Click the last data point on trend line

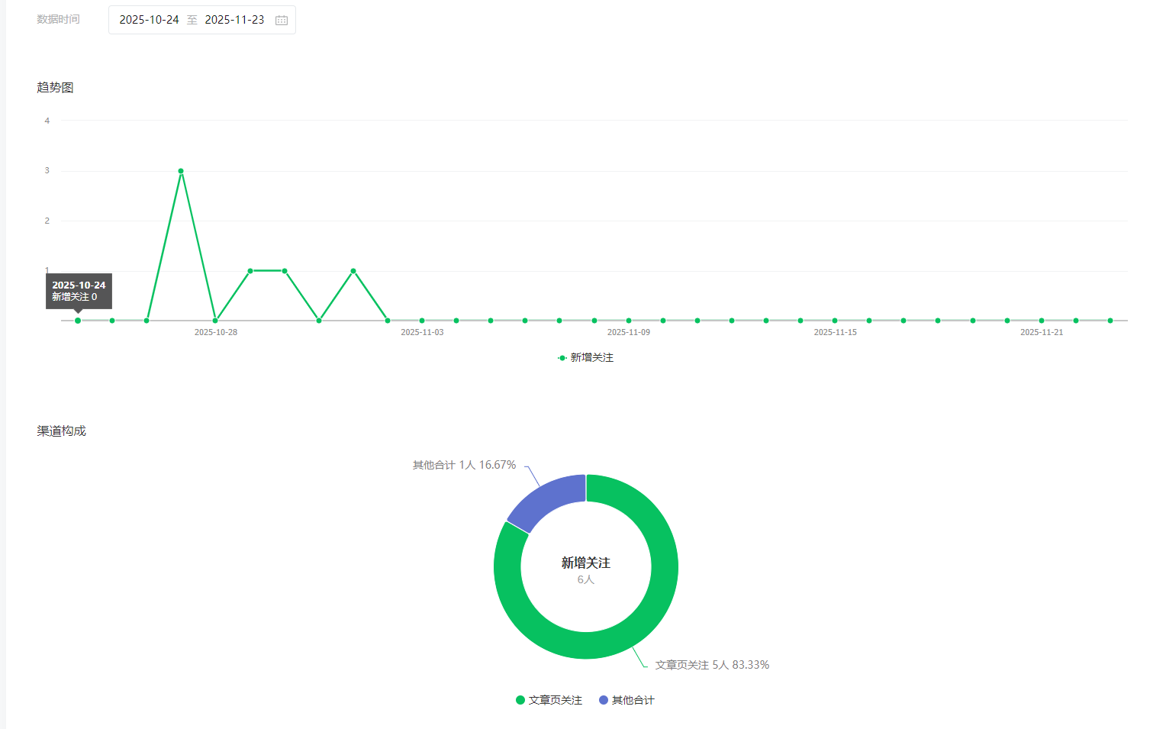click(x=1110, y=321)
